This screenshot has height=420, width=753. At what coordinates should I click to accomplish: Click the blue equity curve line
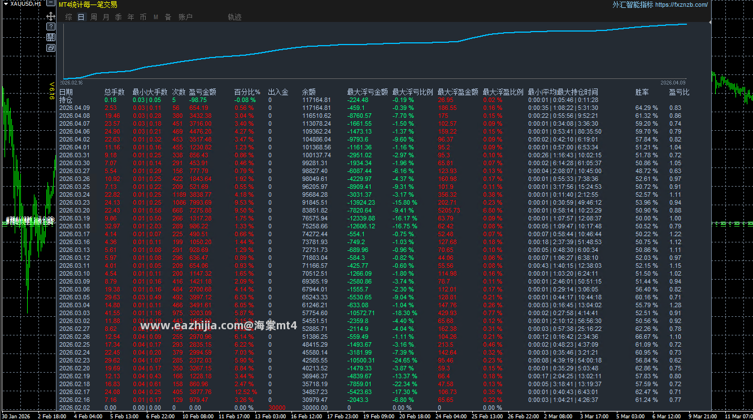[x=375, y=43]
